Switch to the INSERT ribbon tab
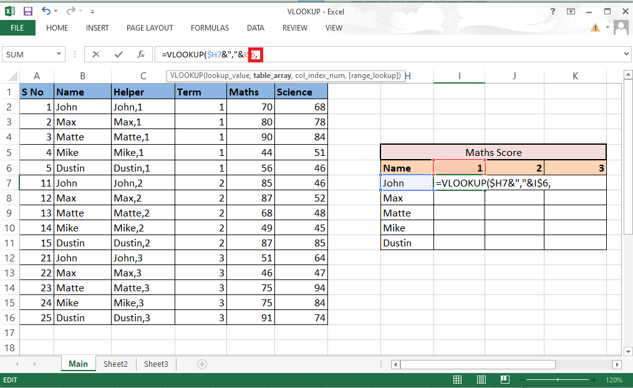Image resolution: width=633 pixels, height=388 pixels. tap(97, 28)
